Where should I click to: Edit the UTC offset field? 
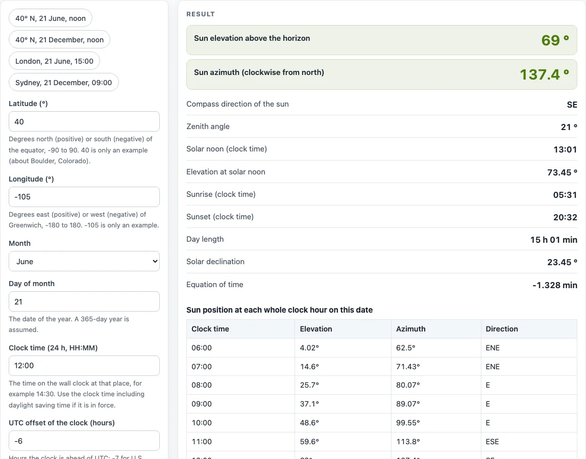pyautogui.click(x=84, y=441)
